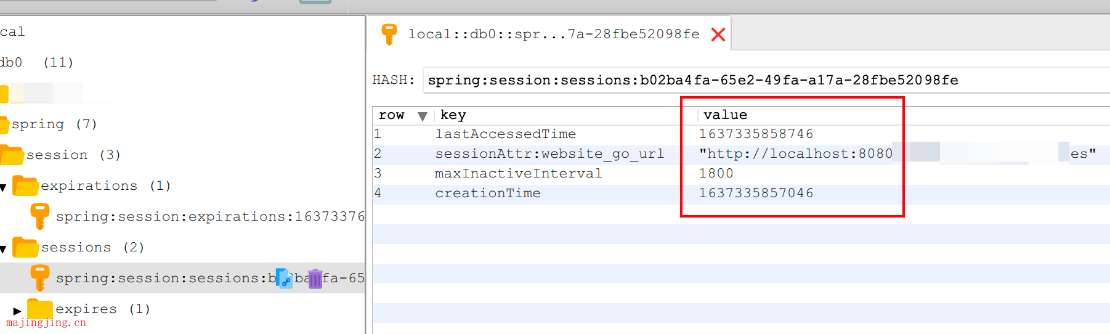
Task: Click the expires folder icon
Action: pos(40,309)
